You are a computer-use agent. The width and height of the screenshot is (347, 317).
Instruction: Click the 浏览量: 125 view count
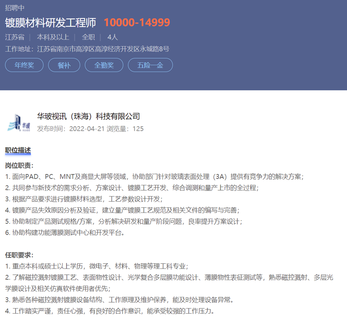pyautogui.click(x=125, y=129)
